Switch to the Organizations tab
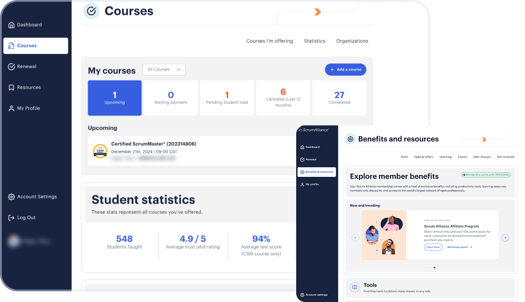This screenshot has height=302, width=525. 352,41
